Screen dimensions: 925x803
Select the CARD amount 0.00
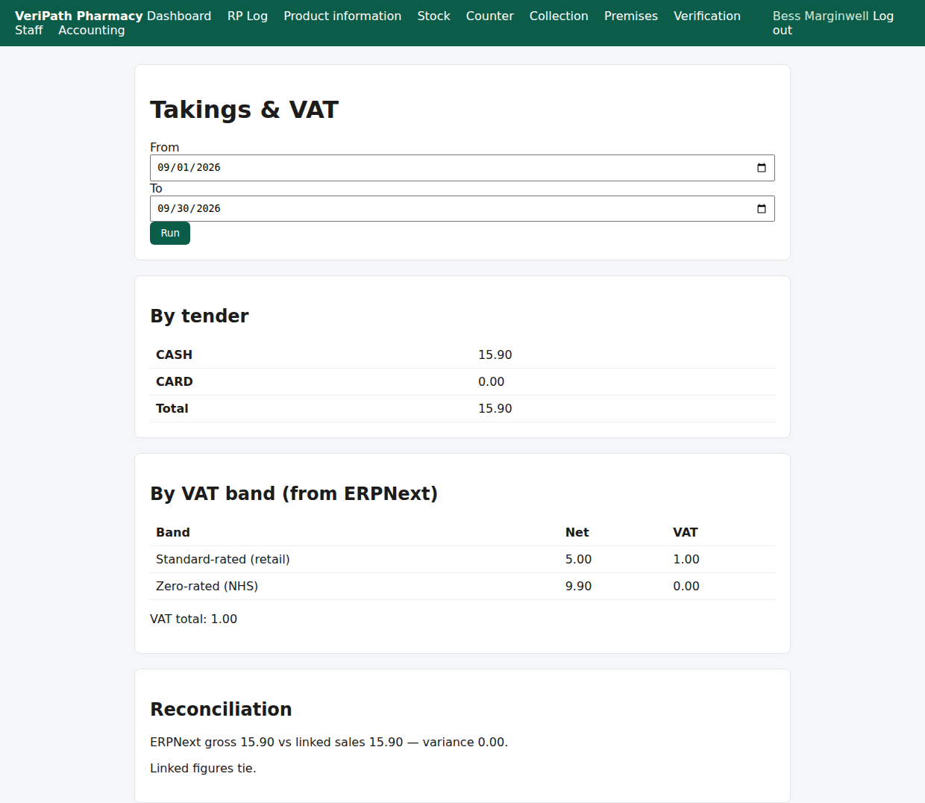492,382
